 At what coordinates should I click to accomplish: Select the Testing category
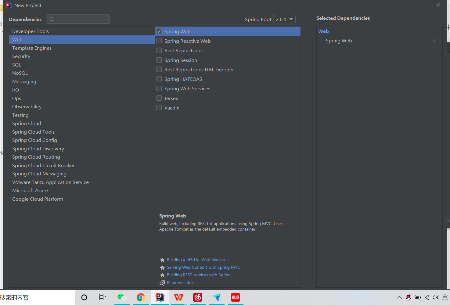[x=82, y=115]
